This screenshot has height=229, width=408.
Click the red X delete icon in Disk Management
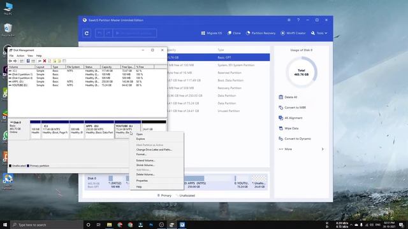pos(45,61)
